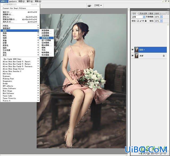Image resolution: width=170 pixels, height=156 pixels.
Task: Expand the 渲染 submenu
Action: coord(20,48)
